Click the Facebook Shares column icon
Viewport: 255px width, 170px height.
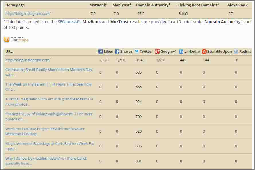point(117,51)
